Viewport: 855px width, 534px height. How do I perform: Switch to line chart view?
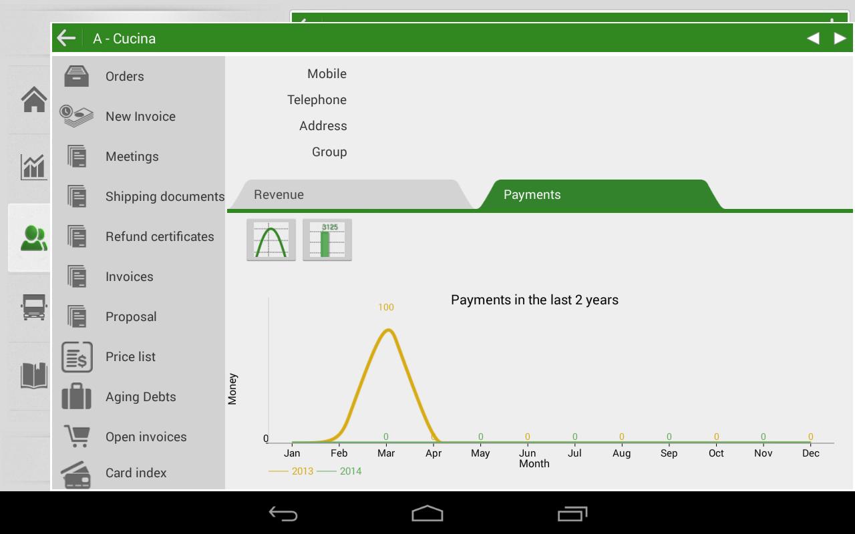pyautogui.click(x=271, y=240)
